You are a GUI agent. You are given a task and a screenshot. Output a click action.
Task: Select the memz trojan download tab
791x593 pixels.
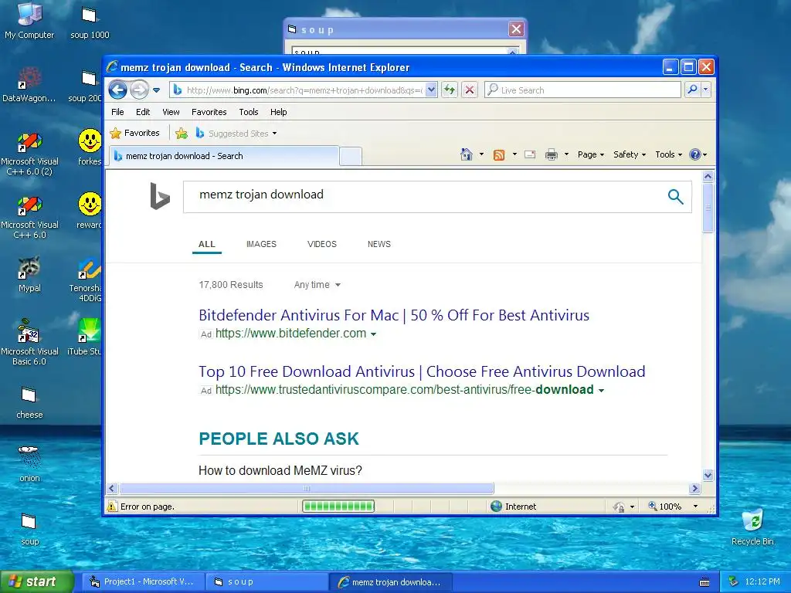coord(223,156)
